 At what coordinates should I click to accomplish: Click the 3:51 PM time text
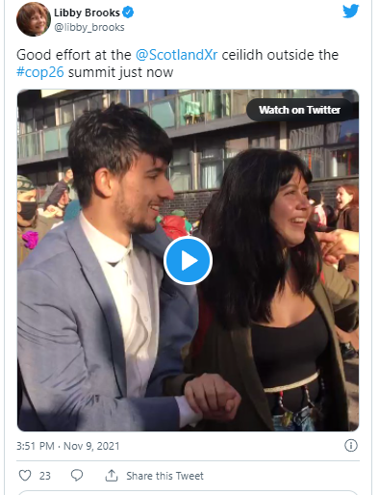click(36, 446)
